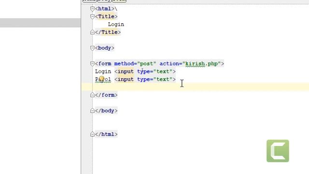Toggle fold marker beside closing /body tag
Image resolution: width=309 pixels, height=174 pixels.
pyautogui.click(x=92, y=111)
